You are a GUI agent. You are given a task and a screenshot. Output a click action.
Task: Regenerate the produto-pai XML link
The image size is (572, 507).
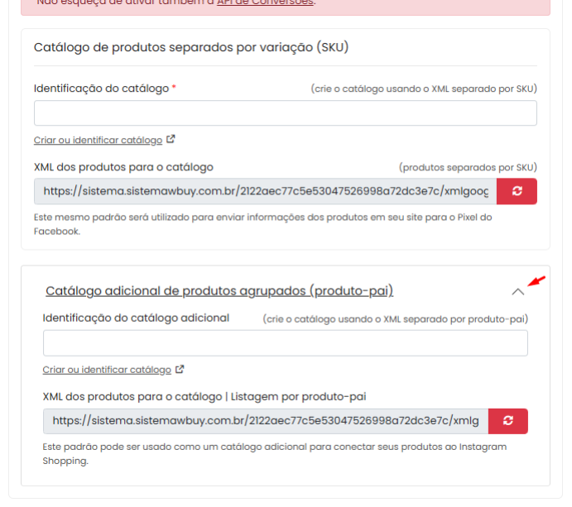click(x=507, y=421)
